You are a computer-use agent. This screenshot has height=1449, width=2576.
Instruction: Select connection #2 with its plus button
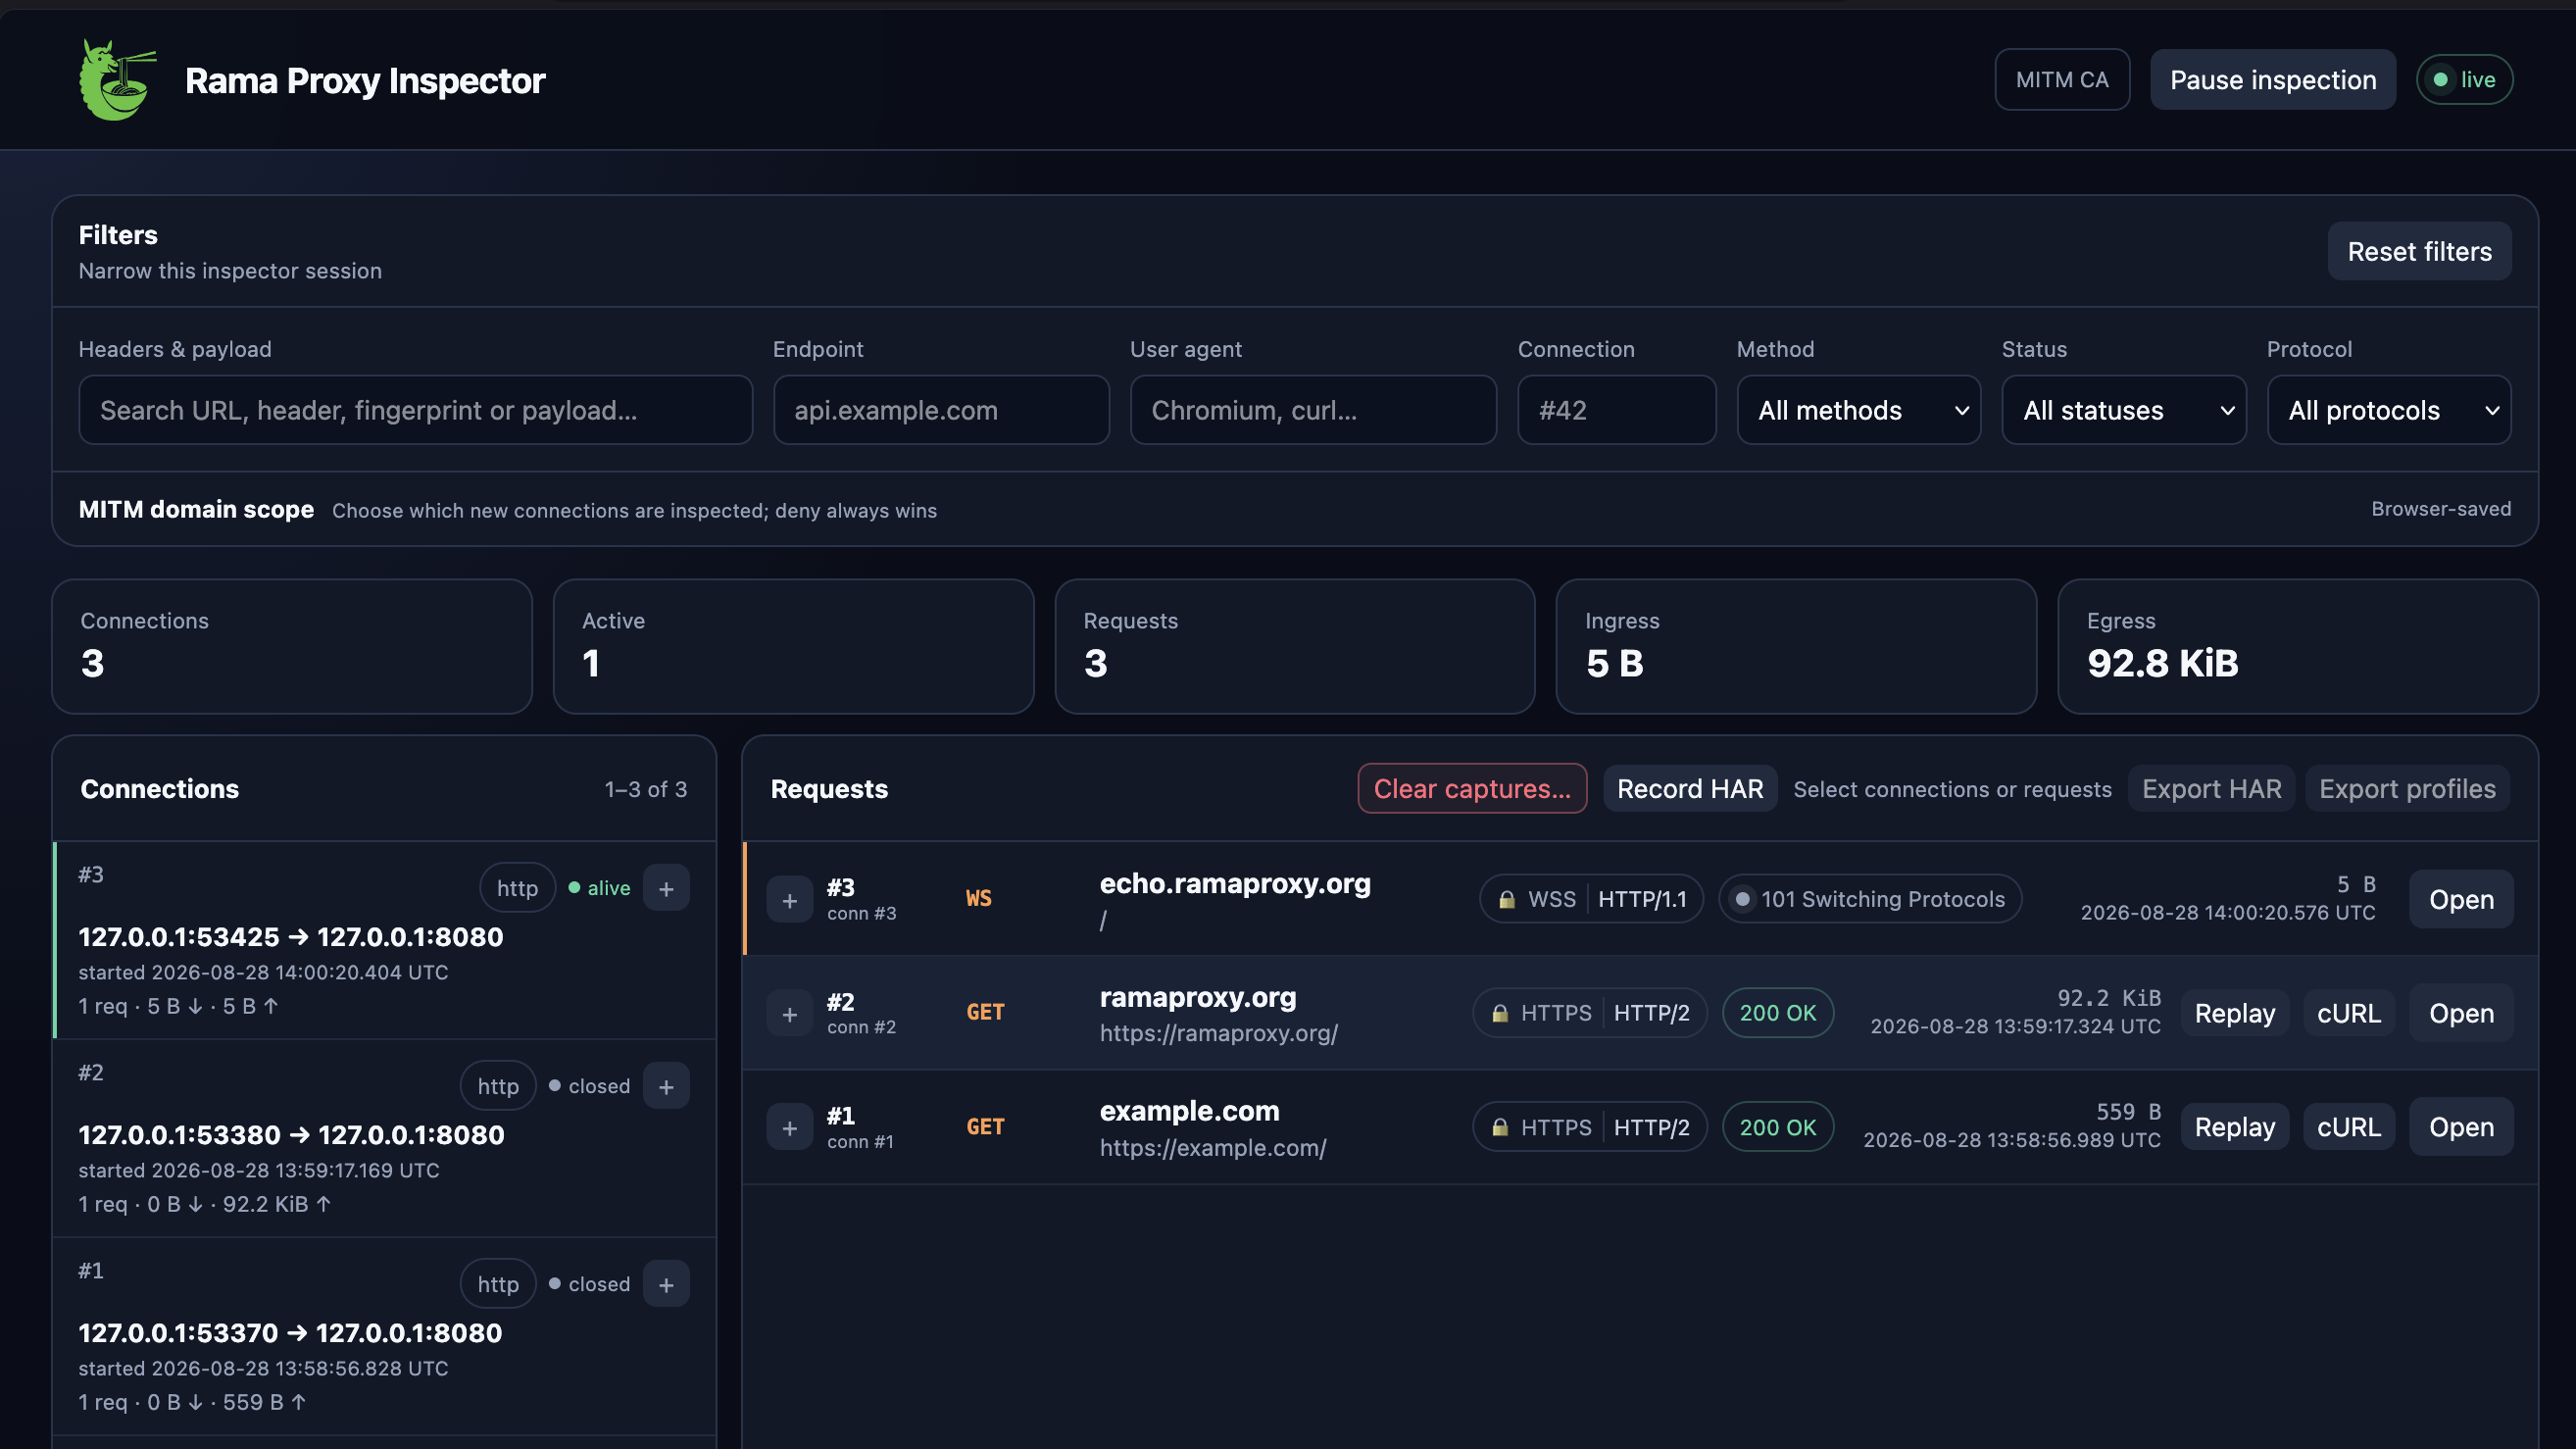[x=666, y=1086]
